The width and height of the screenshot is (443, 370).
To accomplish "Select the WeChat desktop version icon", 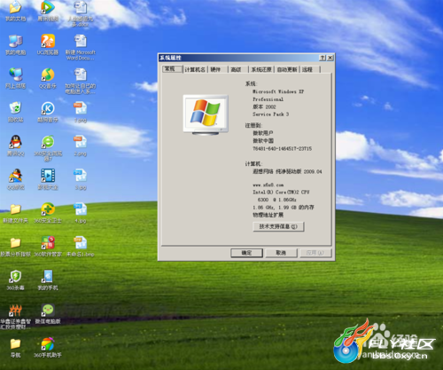I will [48, 311].
